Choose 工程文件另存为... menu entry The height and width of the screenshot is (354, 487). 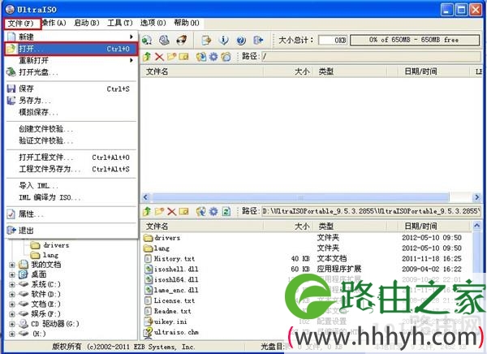coord(71,169)
